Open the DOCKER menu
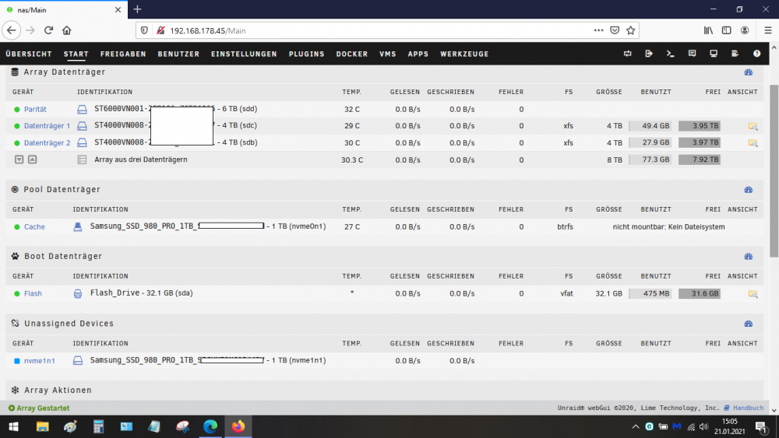The height and width of the screenshot is (438, 779). click(352, 54)
